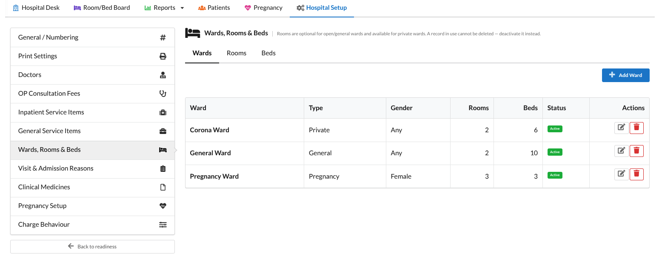Click the file icon for Clinical Medicines
Screen dimensions: 662x262
point(163,187)
